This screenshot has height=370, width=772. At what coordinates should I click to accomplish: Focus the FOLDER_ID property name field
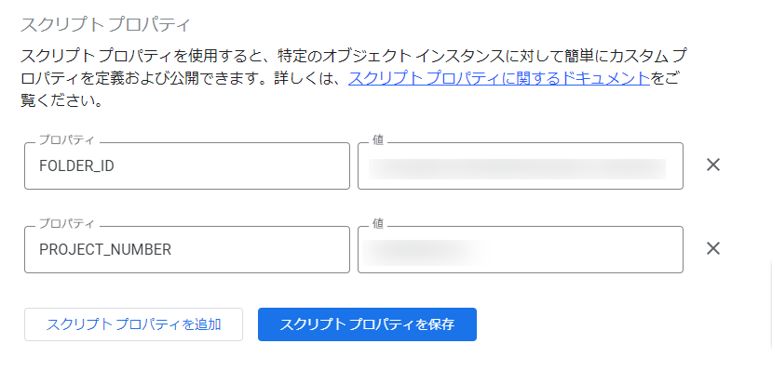pyautogui.click(x=187, y=166)
